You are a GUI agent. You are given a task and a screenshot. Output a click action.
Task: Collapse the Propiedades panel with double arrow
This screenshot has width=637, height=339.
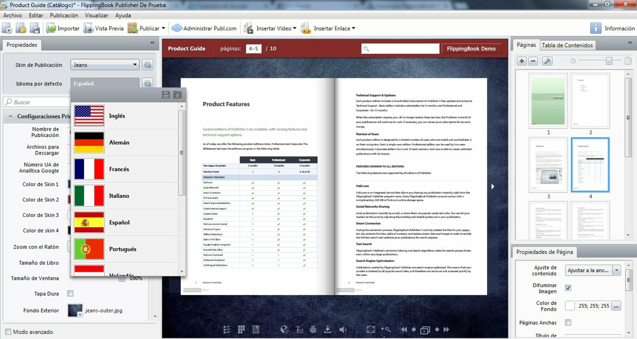152,43
